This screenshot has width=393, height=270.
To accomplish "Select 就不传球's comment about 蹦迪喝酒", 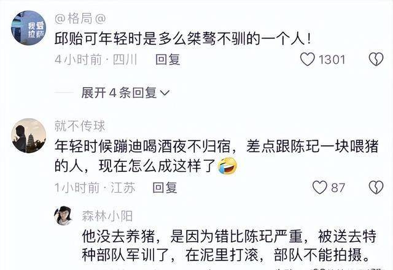I will coord(217,156).
